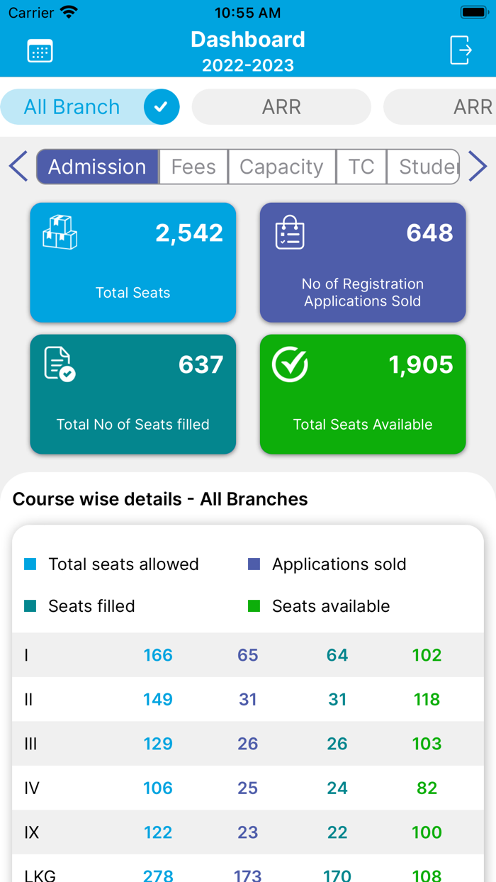Select the LKG course row

pos(248,872)
